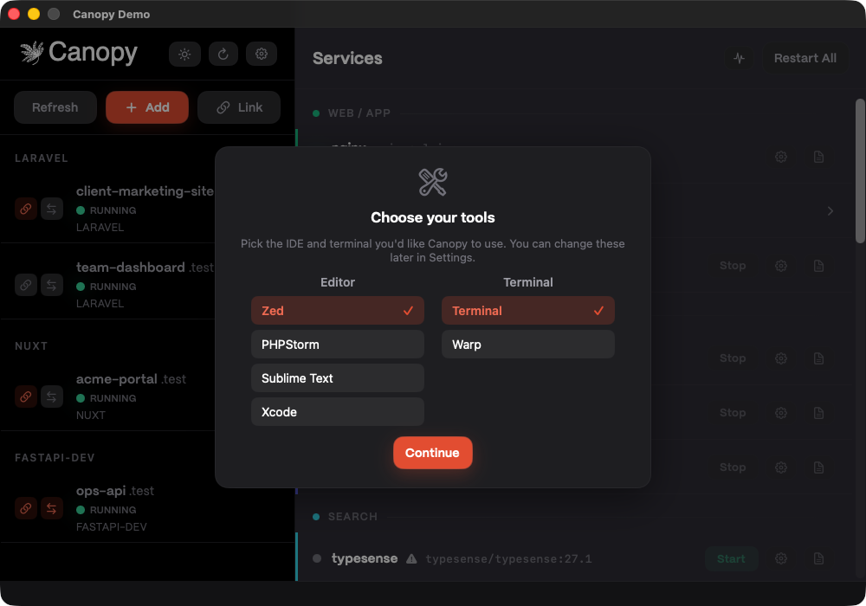The height and width of the screenshot is (606, 866).
Task: Click swap arrows icon for client-marketing-site
Action: [51, 210]
